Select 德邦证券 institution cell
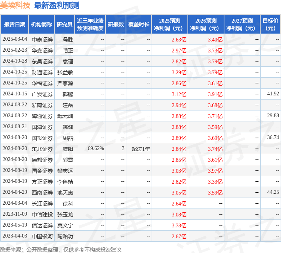281x253 pixels. (x=42, y=160)
